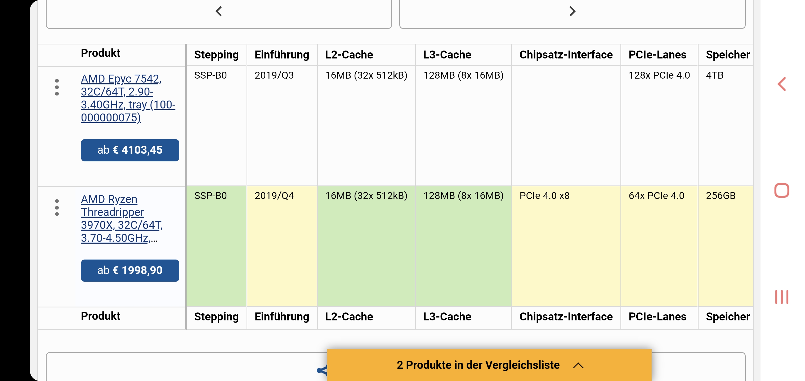Tap the left chevron navigation arrow
Viewport: 805px width, 381px height.
click(x=219, y=12)
